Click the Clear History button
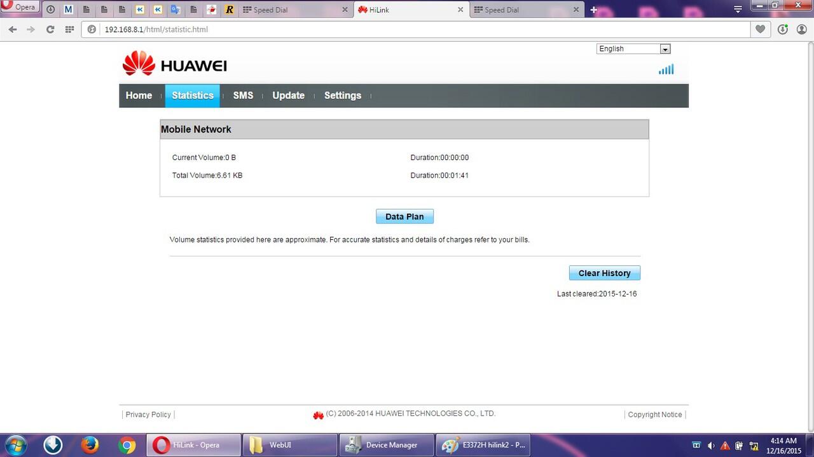The width and height of the screenshot is (814, 457). click(604, 273)
